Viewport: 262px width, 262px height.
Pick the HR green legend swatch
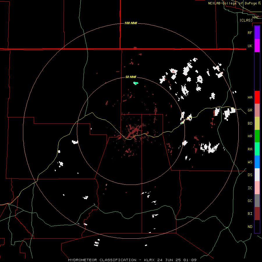pyautogui.click(x=257, y=136)
